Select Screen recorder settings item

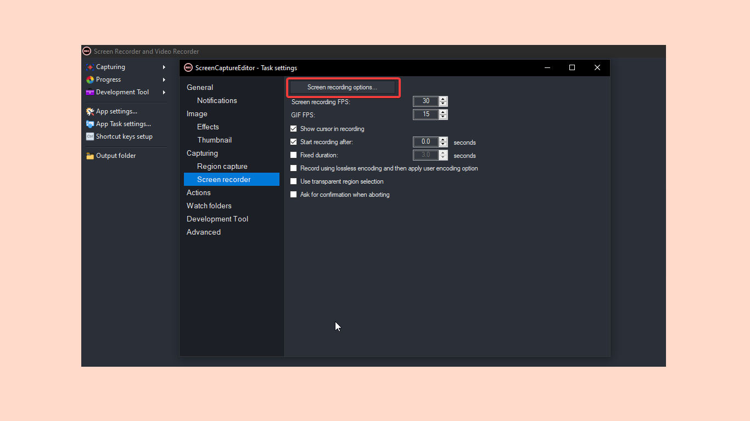tap(232, 179)
